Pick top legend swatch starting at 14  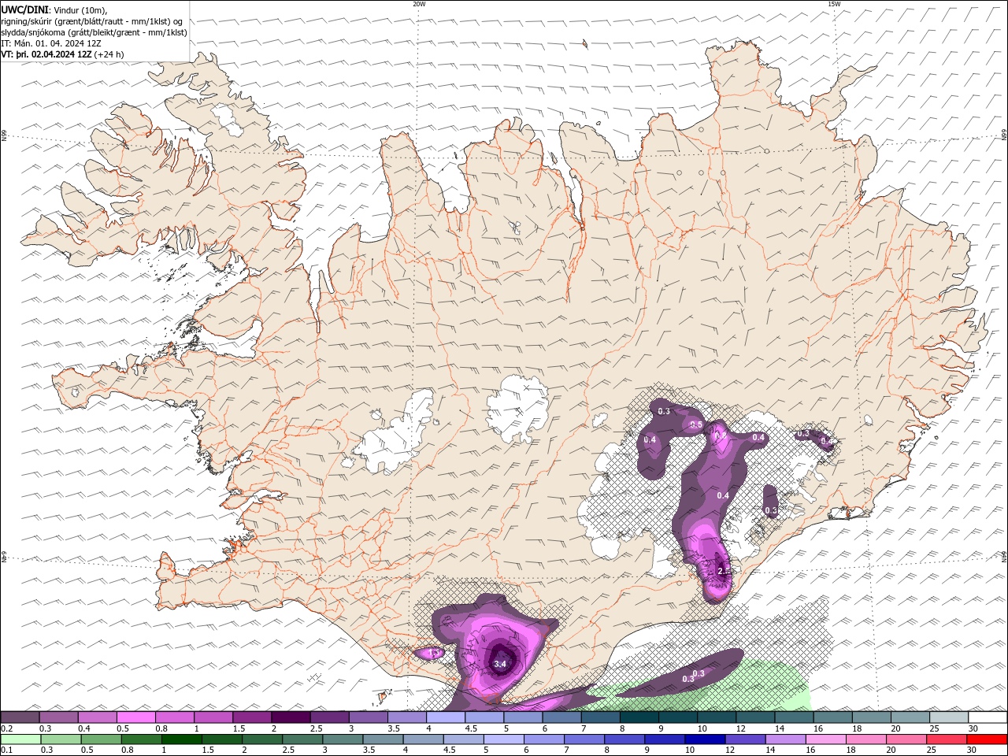(794, 717)
